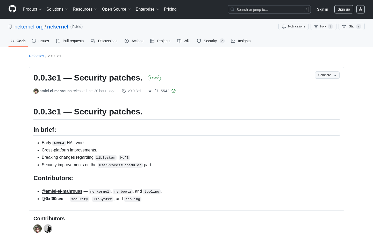Open the nekernel repository link
This screenshot has width=373, height=233.
click(x=58, y=27)
